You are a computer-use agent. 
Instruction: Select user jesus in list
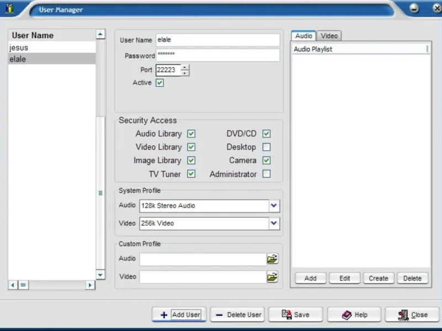pos(52,47)
